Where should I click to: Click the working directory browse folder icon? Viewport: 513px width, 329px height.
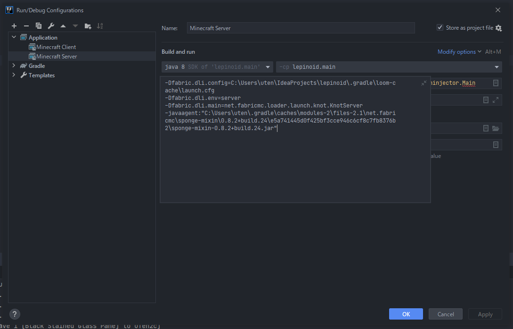pos(495,128)
